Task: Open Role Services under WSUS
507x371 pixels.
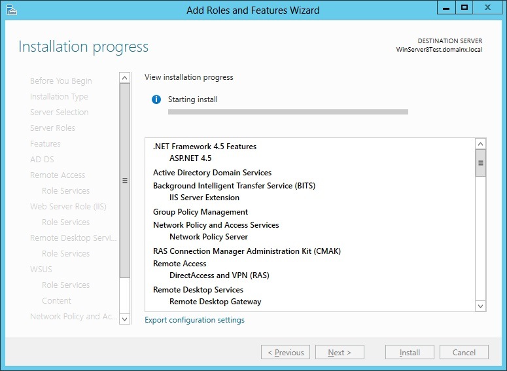Action: [x=65, y=285]
